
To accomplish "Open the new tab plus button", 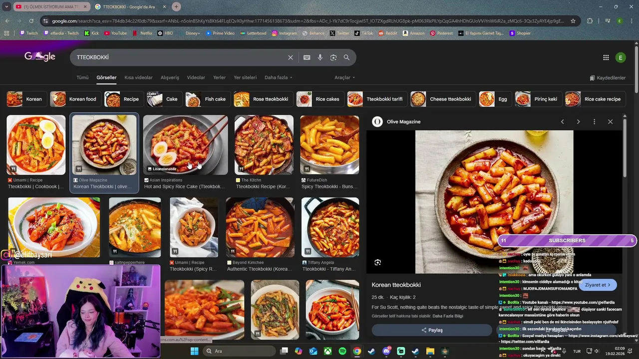I will 176,6.
